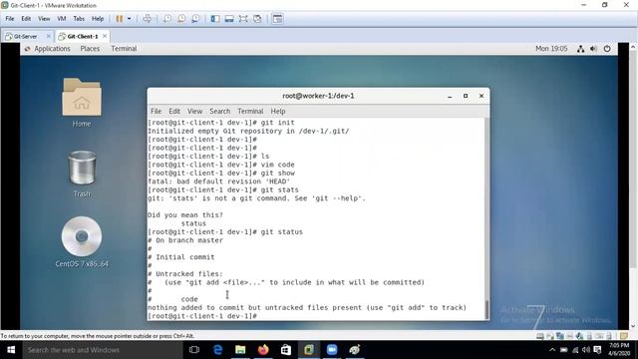Open the VMware File menu

tap(10, 19)
